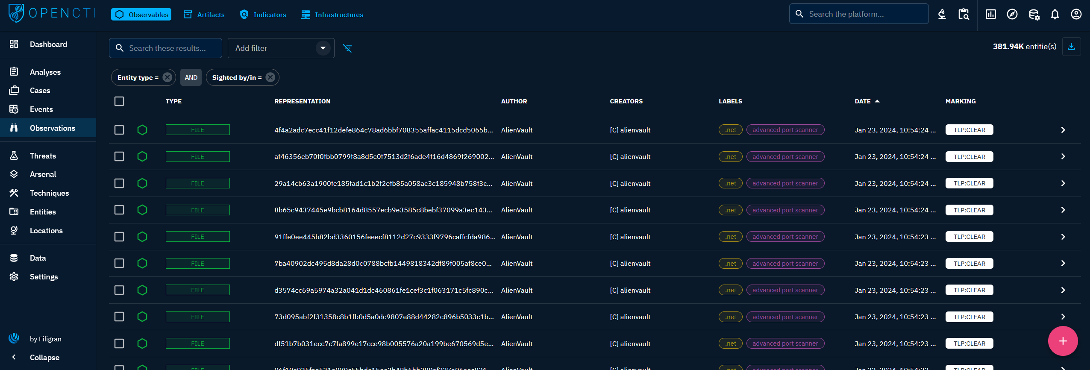The height and width of the screenshot is (370, 1090).
Task: Open the investigations compass icon
Action: [x=1012, y=15]
